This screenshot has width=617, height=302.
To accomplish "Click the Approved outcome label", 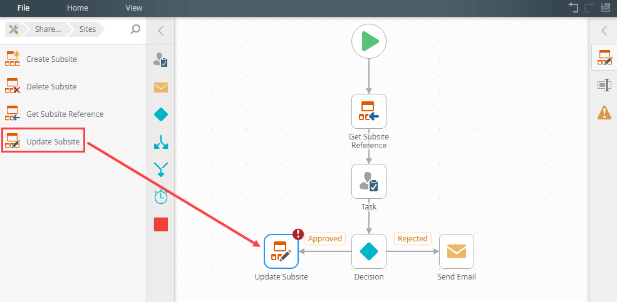I will point(324,239).
